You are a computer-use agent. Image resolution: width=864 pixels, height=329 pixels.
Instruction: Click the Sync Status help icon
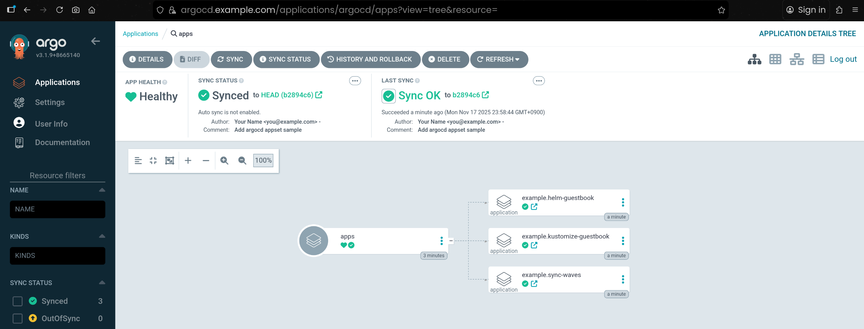(x=241, y=80)
